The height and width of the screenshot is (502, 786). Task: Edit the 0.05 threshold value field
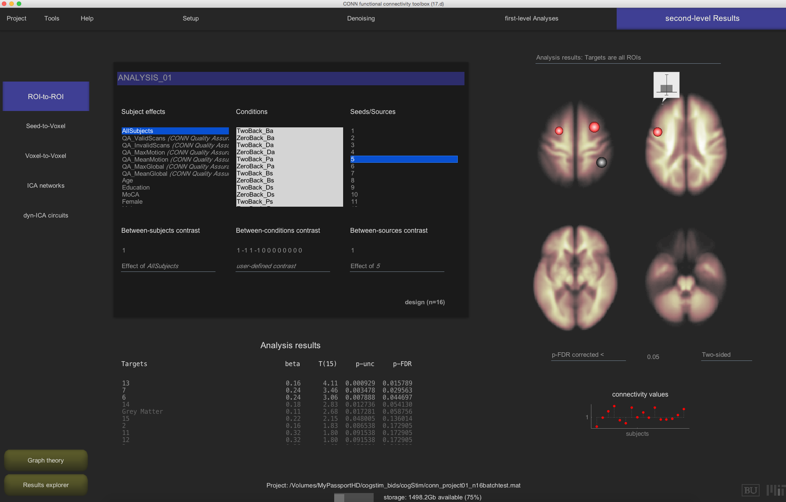(653, 357)
